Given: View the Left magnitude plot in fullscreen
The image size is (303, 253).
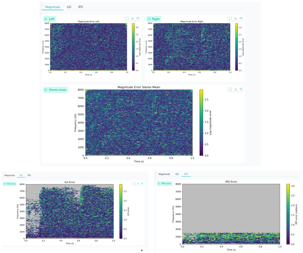Looking at the screenshot, I should (x=127, y=18).
